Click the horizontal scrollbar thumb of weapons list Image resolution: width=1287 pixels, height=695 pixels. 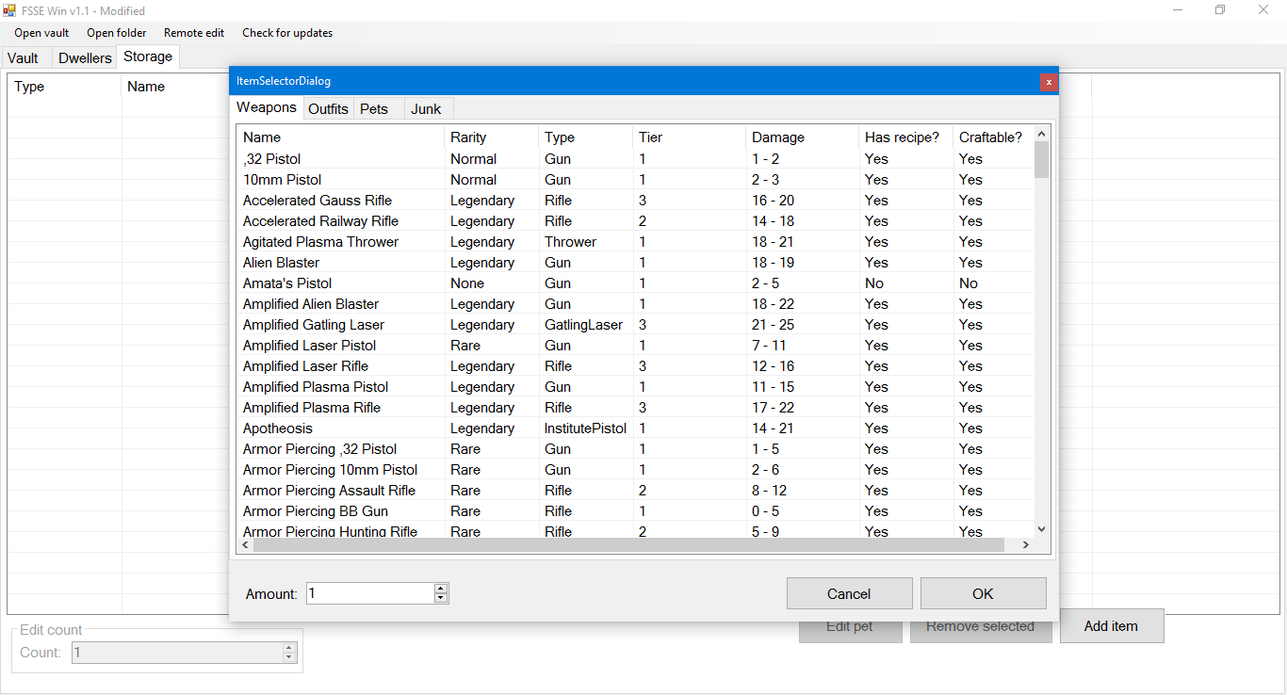click(628, 545)
